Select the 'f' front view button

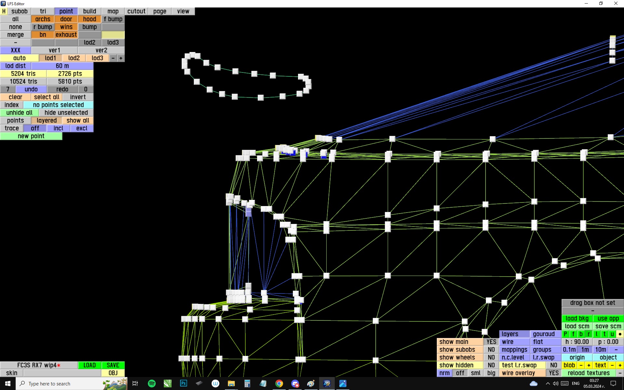coord(573,334)
